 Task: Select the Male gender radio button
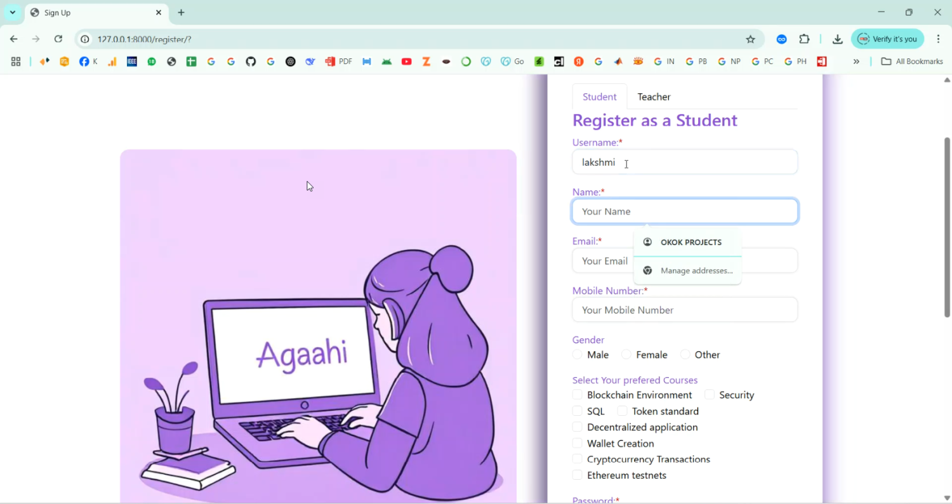pyautogui.click(x=577, y=354)
